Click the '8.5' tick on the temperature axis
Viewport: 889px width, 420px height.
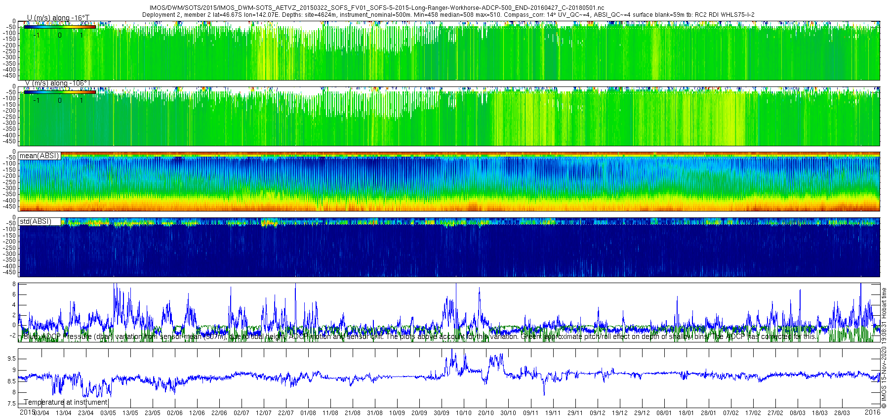[12, 381]
